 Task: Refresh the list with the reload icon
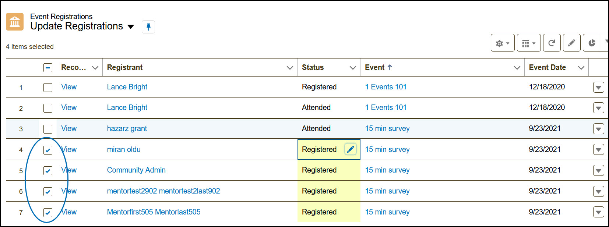point(552,43)
